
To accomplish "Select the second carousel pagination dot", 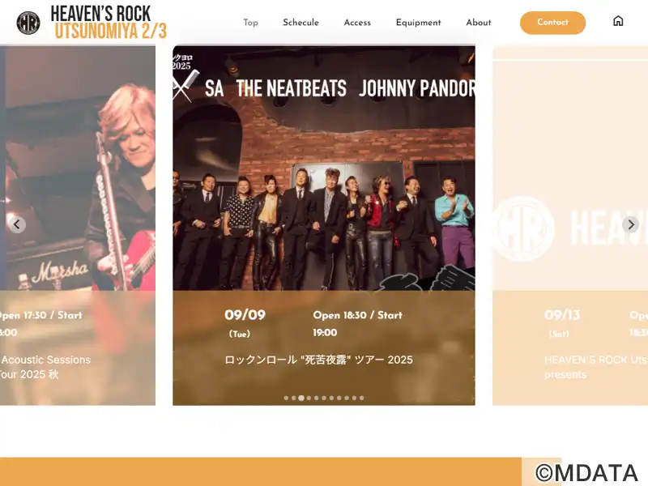I will 293,398.
